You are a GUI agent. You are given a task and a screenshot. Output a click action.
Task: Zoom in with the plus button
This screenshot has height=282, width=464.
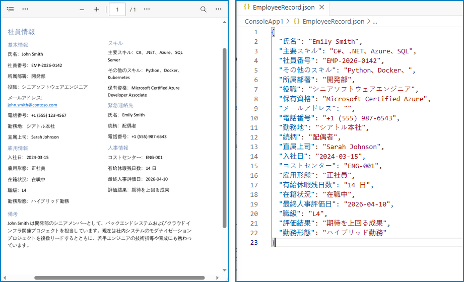pyautogui.click(x=96, y=10)
